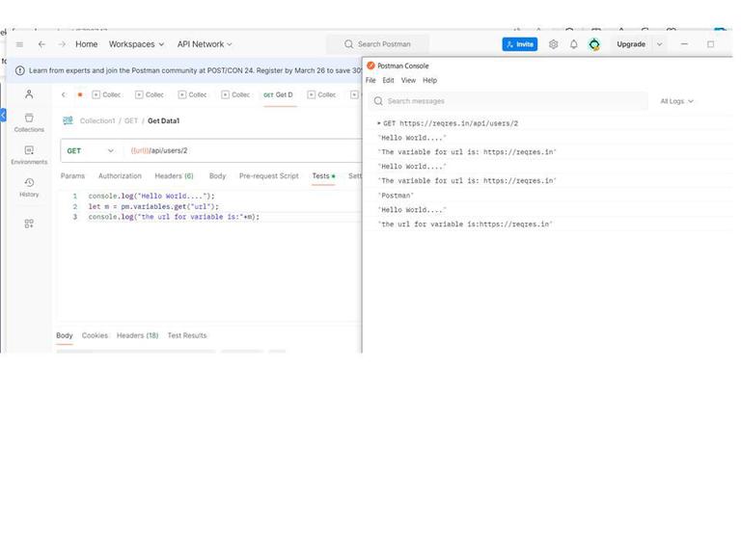The width and height of the screenshot is (741, 555).
Task: Go forward with the right arrow
Action: pyautogui.click(x=62, y=44)
